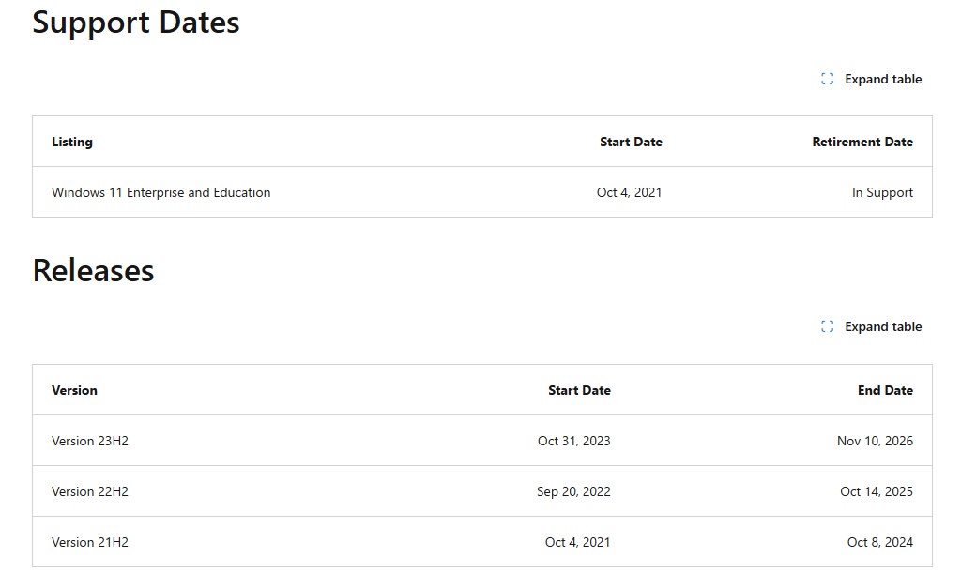Select the Windows 11 Enterprise and Education listing
The image size is (961, 587).
click(160, 193)
